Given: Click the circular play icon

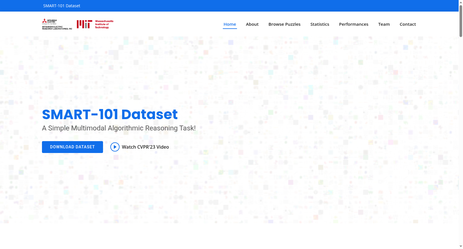Looking at the screenshot, I should 115,147.
